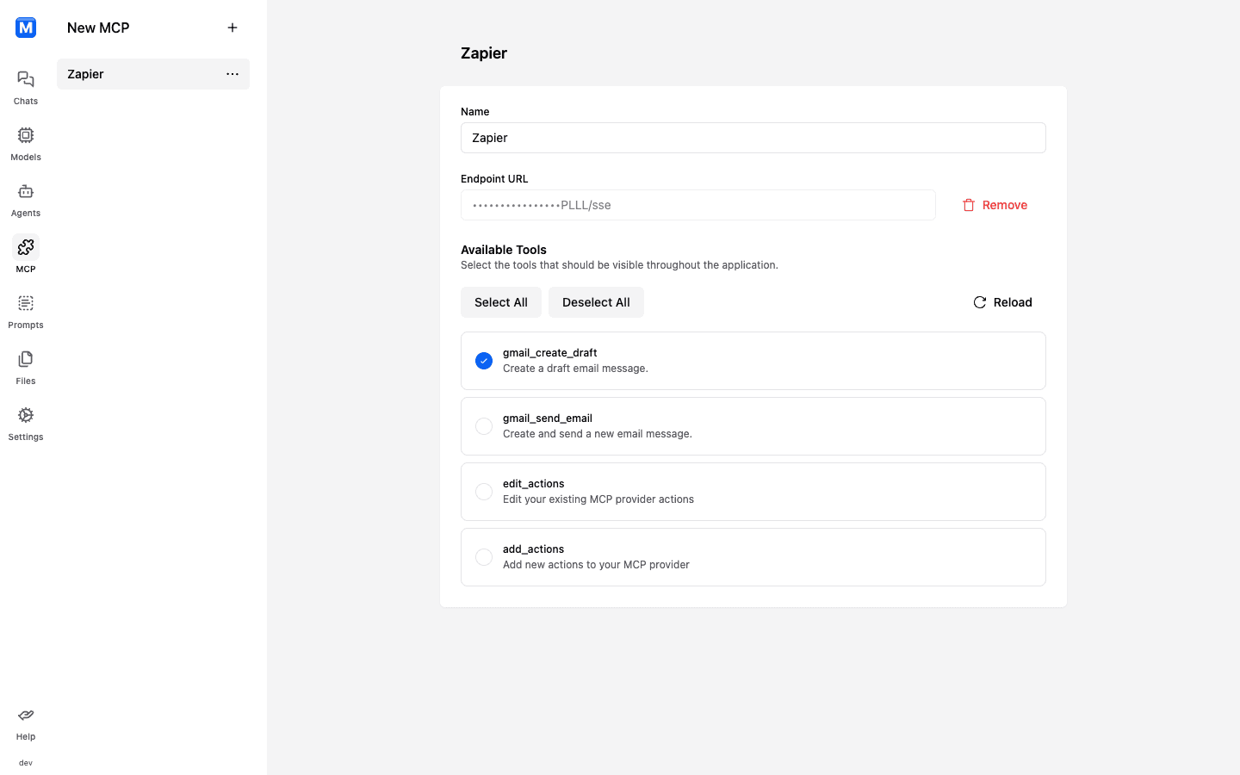Open the Help section
1240x775 pixels.
pos(26,723)
